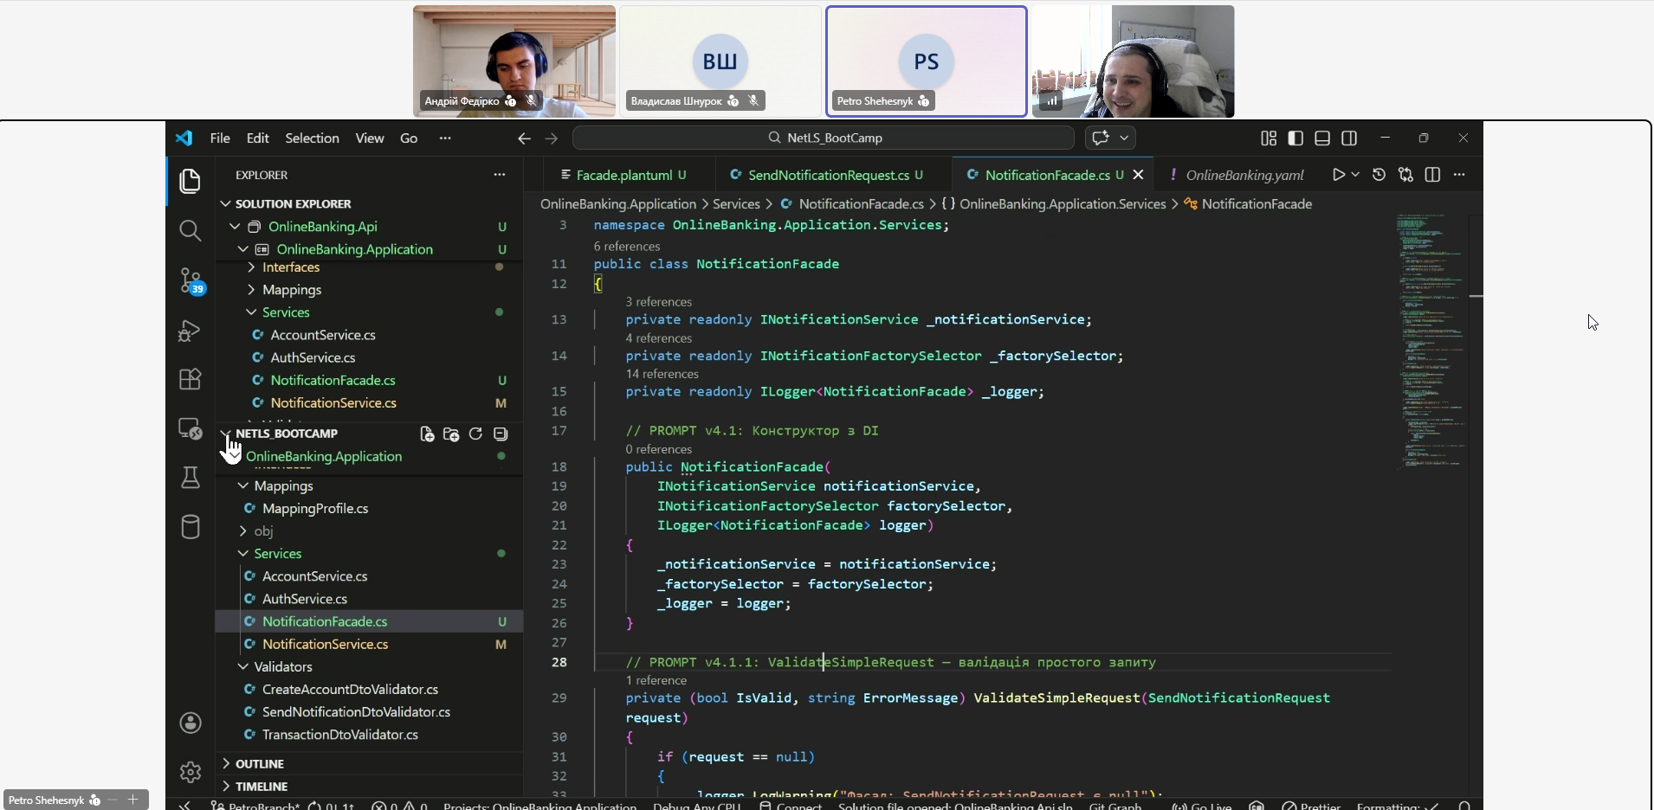
Task: Click the NetLS_BootCamp command search box
Action: (x=824, y=138)
